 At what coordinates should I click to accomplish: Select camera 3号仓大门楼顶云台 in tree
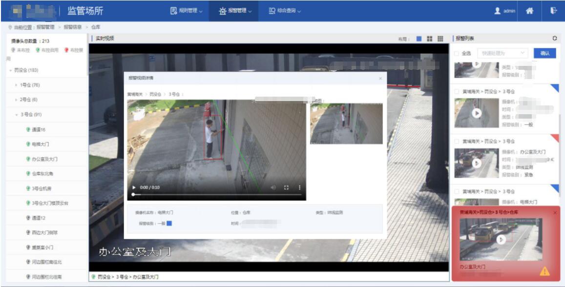(x=50, y=203)
